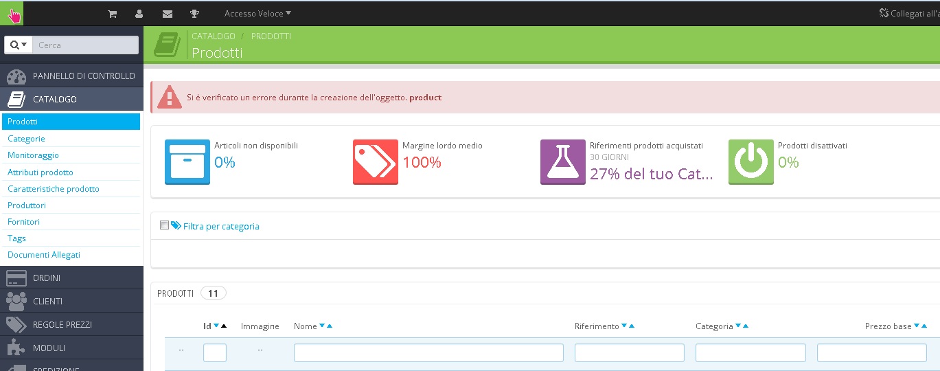Click the Catalogo book icon in sidebar

coord(16,100)
